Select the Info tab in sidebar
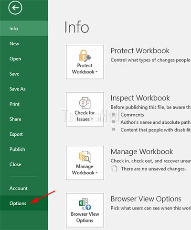 point(24,29)
